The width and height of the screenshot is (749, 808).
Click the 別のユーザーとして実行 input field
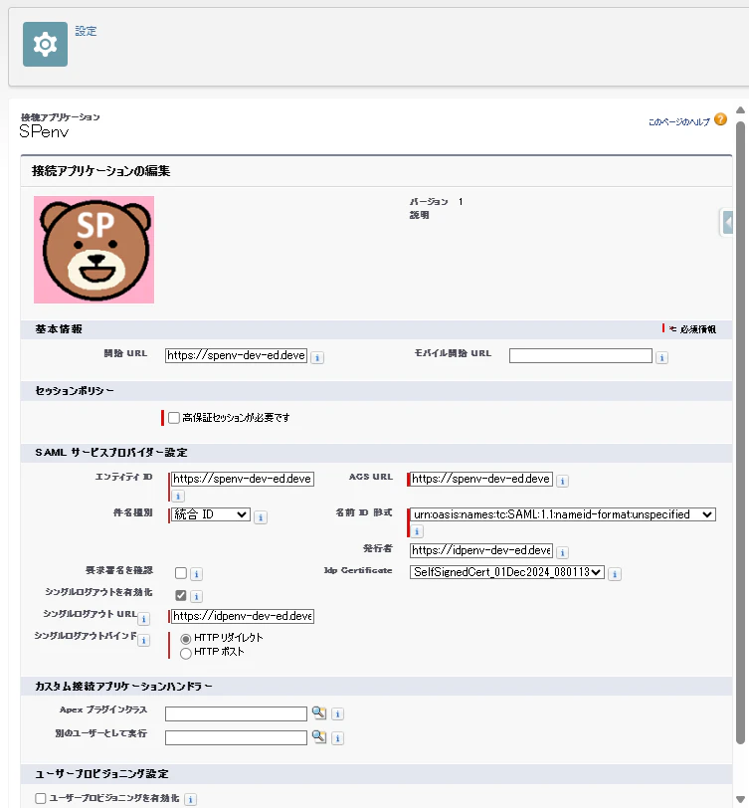[x=236, y=737]
